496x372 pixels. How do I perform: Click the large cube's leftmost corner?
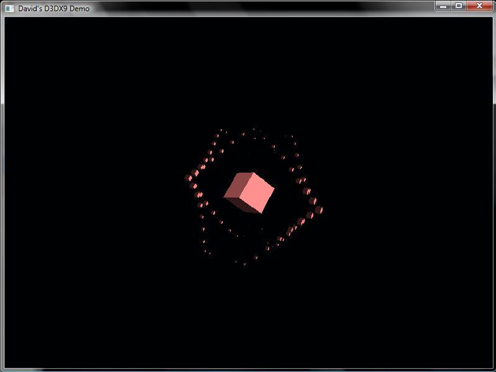click(224, 197)
